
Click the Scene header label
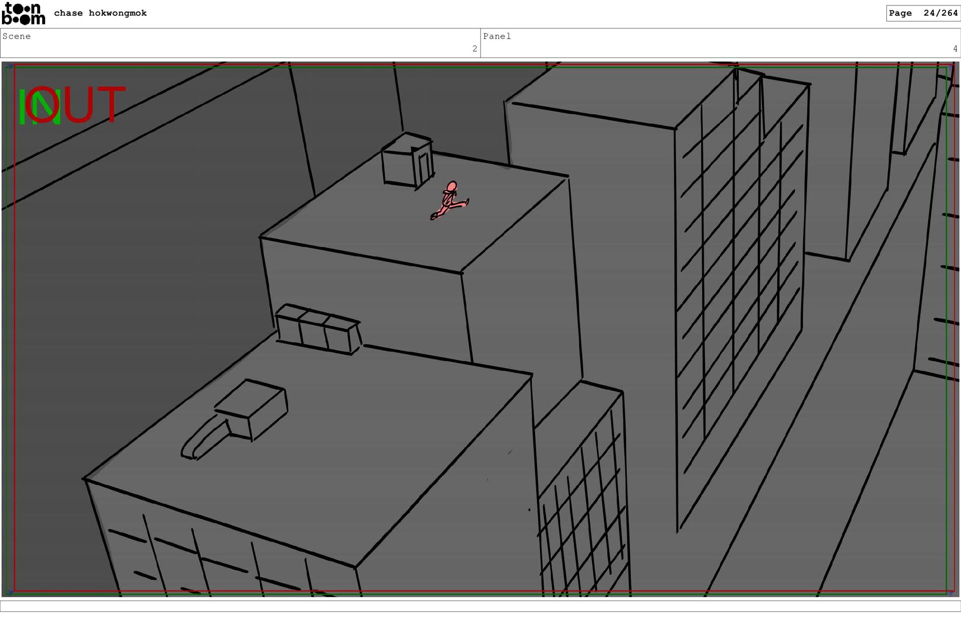coord(17,36)
